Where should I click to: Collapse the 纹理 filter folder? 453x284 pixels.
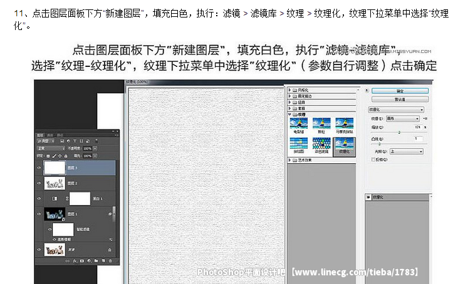click(x=289, y=114)
